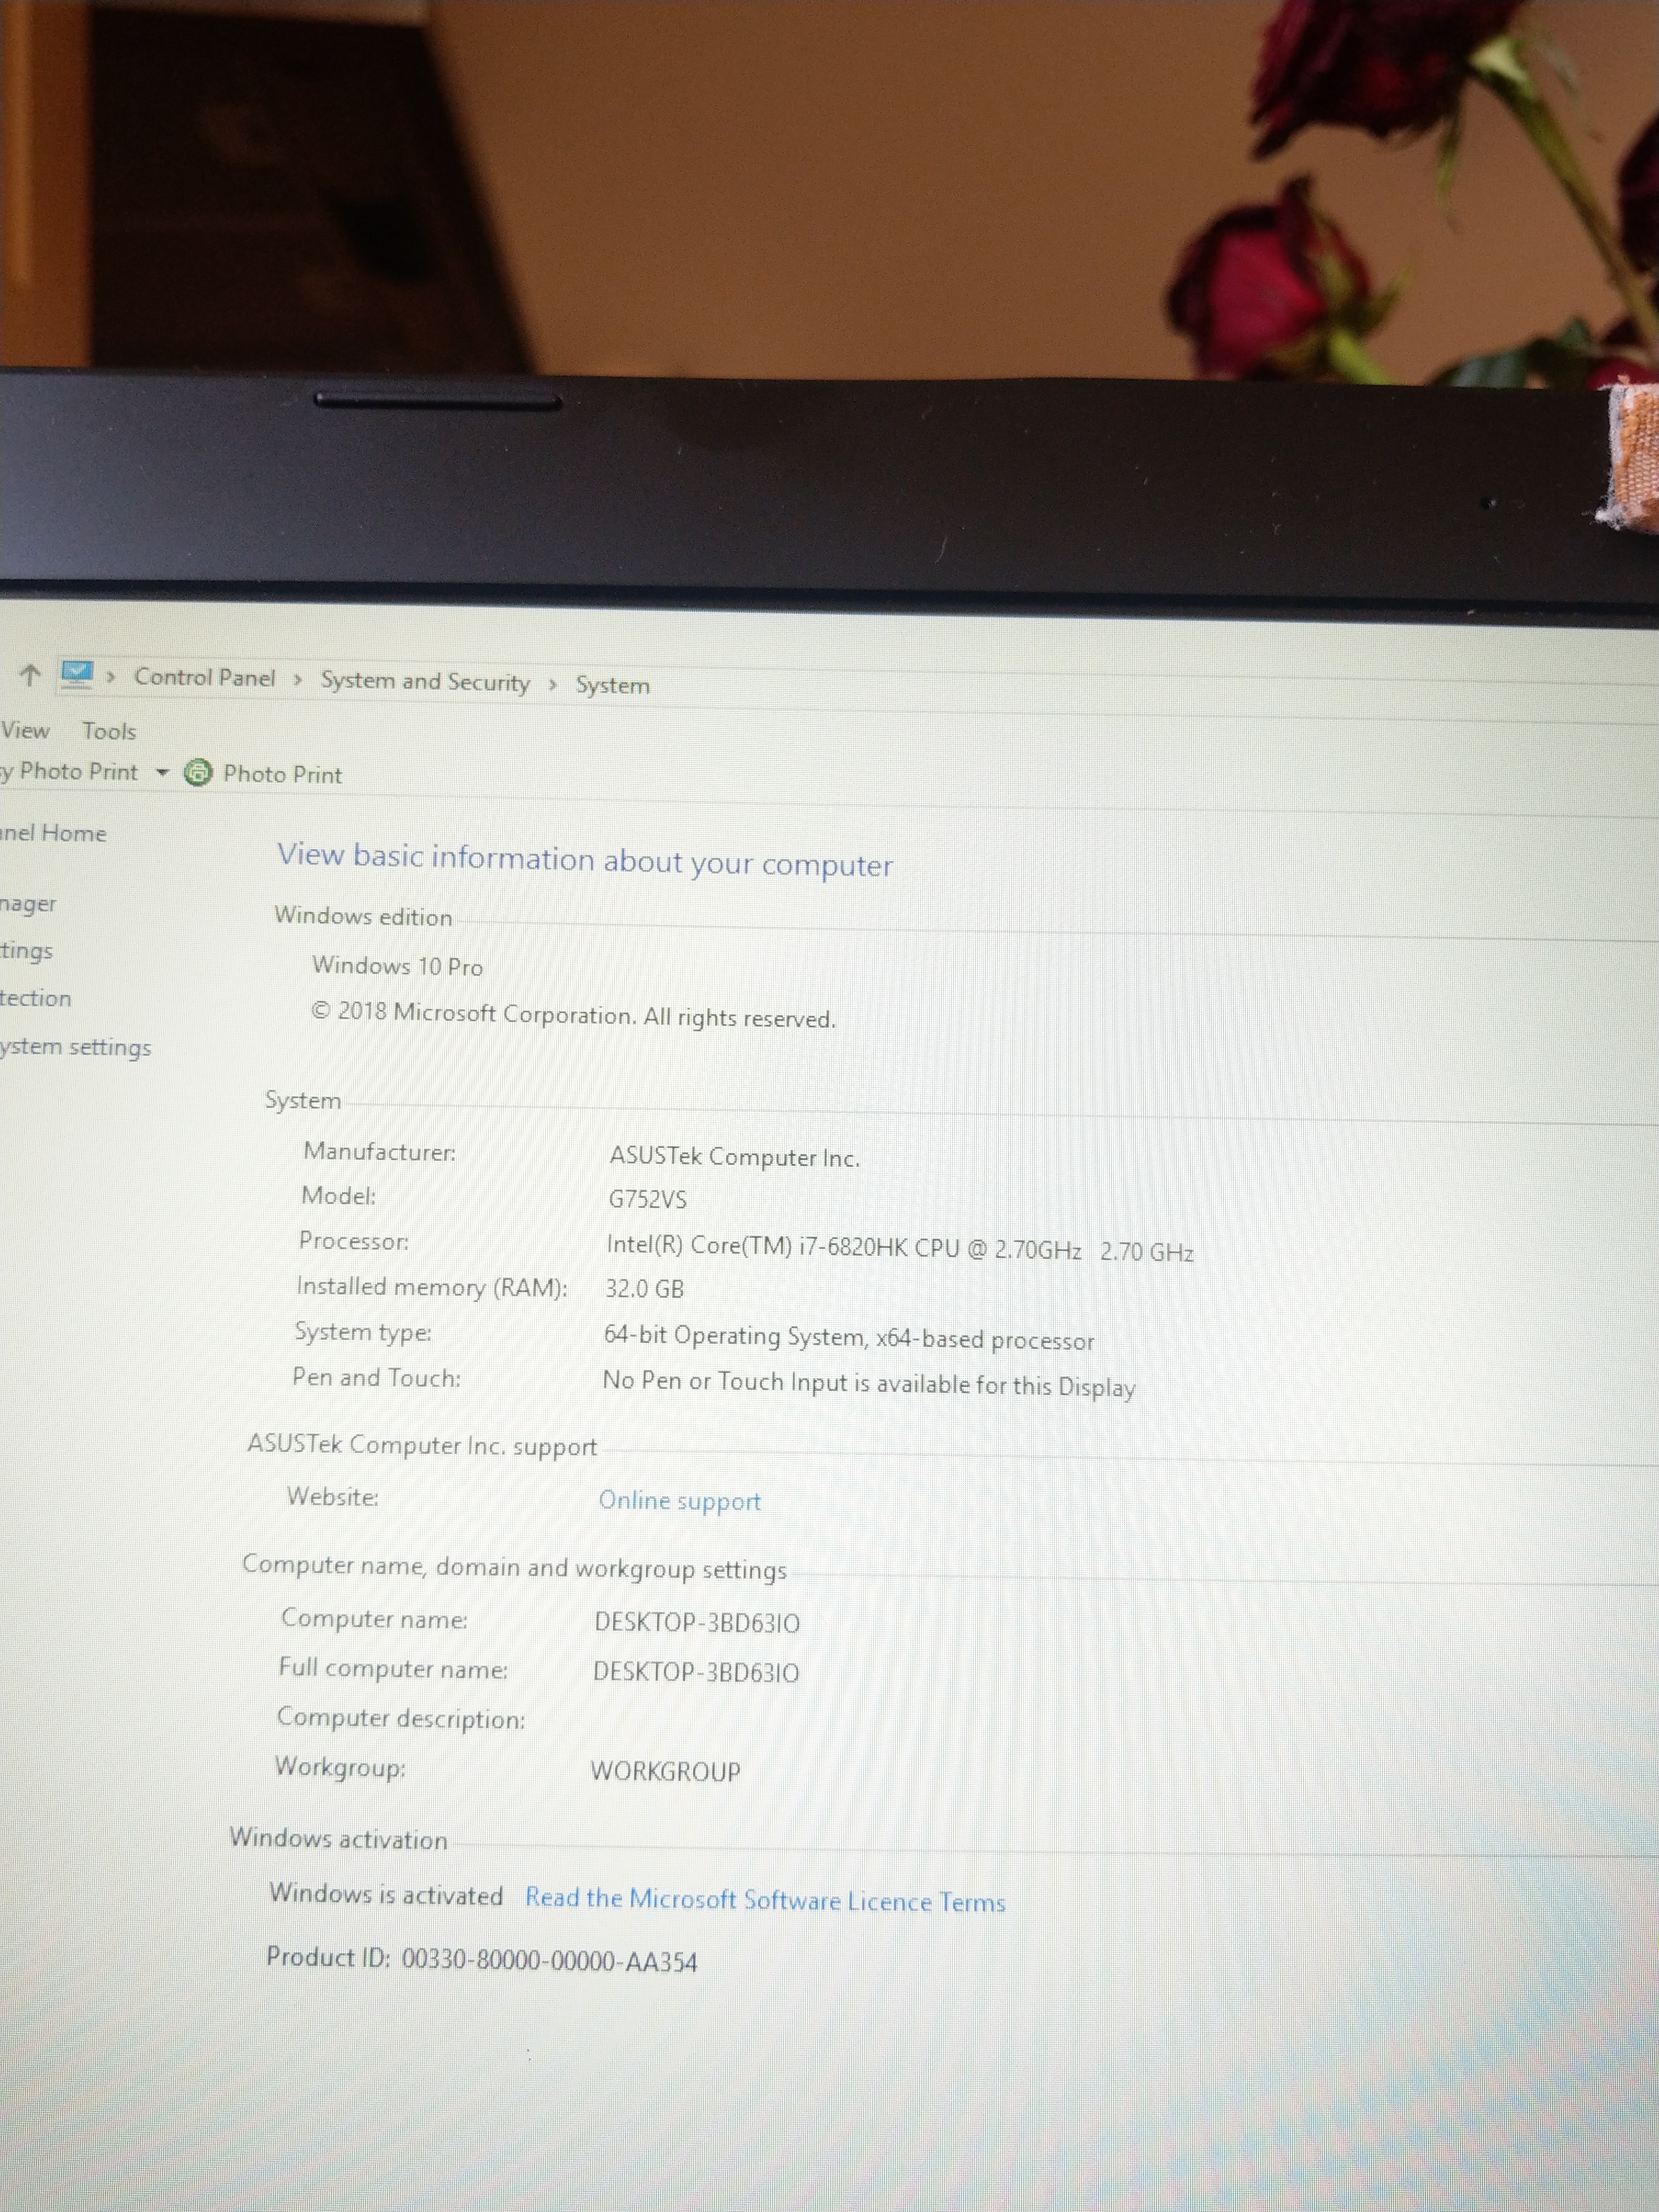
Task: Select the Product ID 00330-80000-00000-AA354
Action: [482, 1959]
